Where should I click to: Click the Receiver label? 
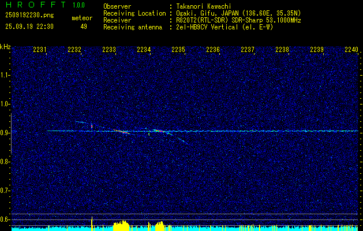[117, 20]
